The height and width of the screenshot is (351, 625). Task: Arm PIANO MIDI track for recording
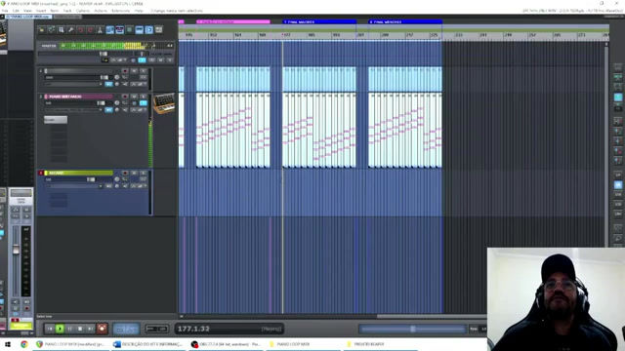[125, 97]
